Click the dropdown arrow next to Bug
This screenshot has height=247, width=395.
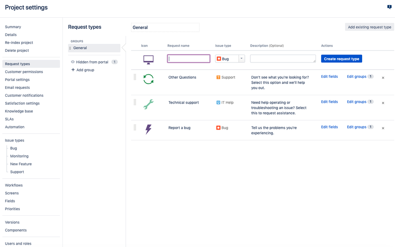coord(242,58)
